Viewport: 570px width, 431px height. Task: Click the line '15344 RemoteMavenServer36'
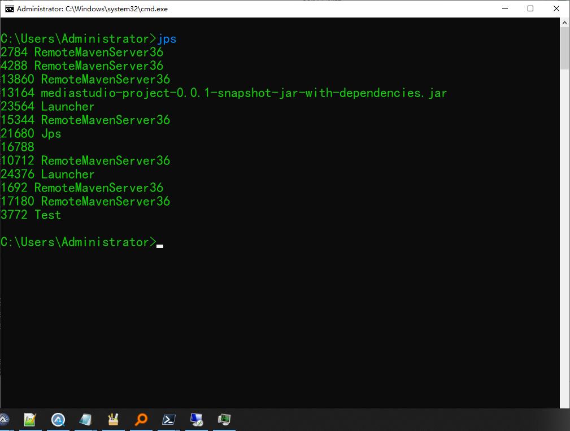tap(85, 120)
